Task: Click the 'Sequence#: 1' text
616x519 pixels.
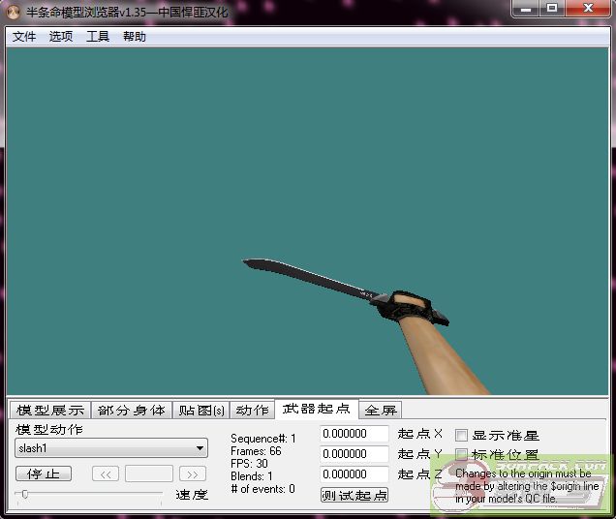Action: coord(263,439)
